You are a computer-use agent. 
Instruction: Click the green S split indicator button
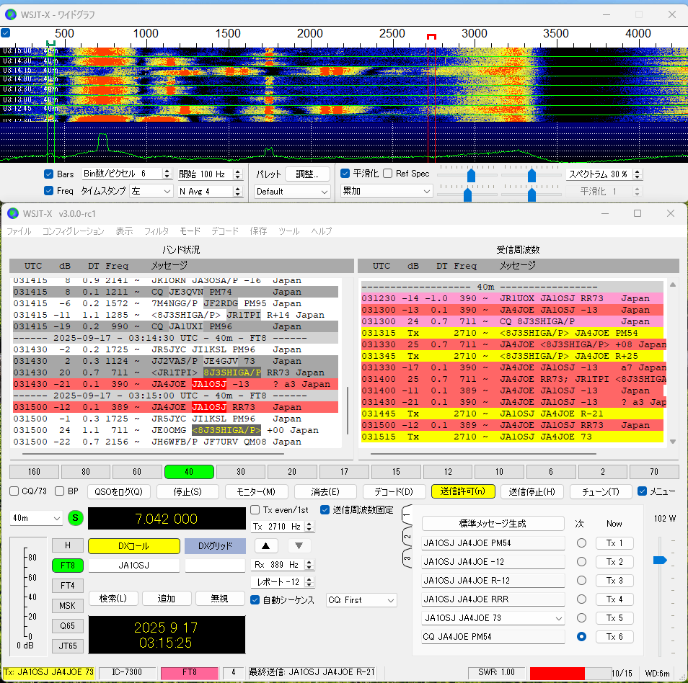(76, 518)
